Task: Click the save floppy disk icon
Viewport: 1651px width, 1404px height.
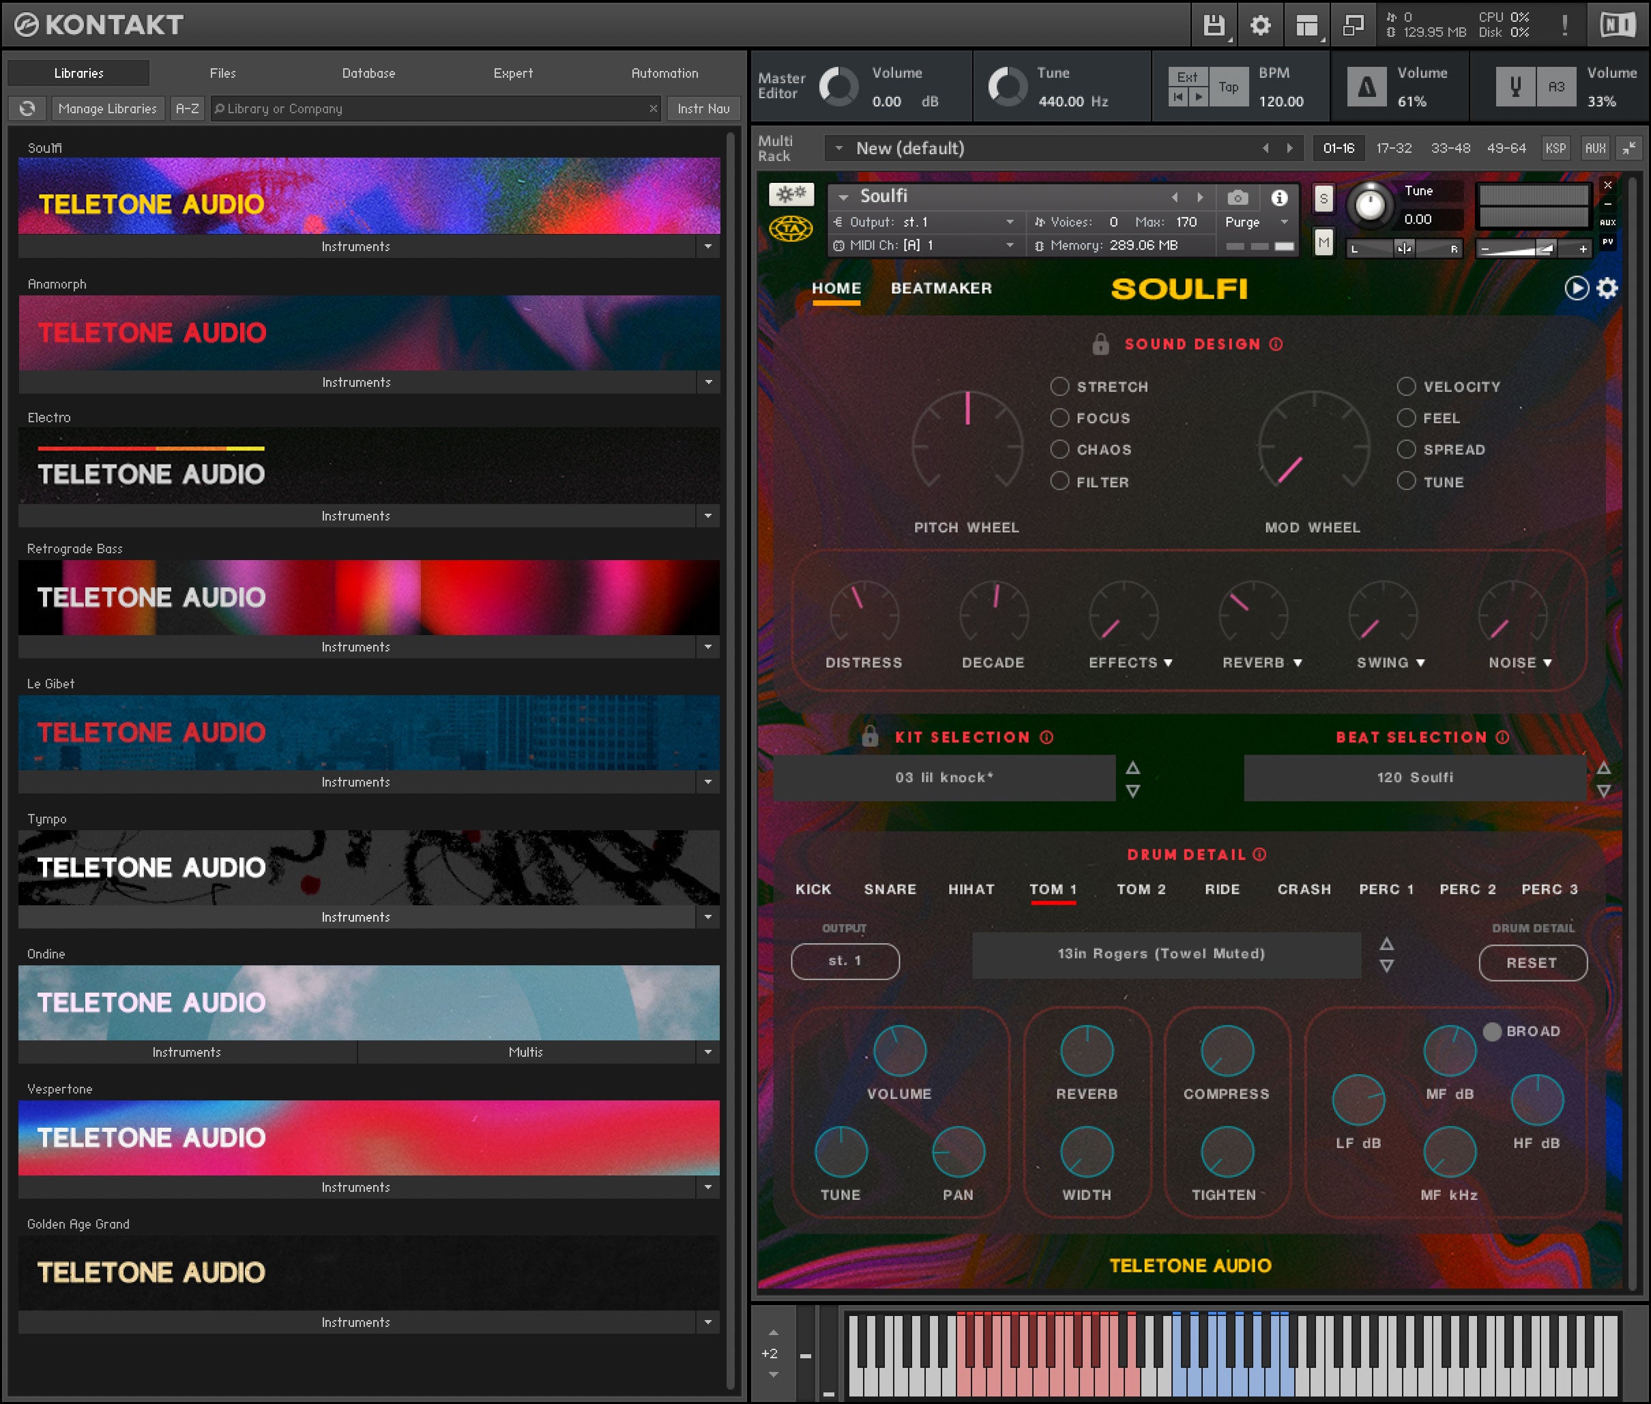Action: tap(1213, 25)
